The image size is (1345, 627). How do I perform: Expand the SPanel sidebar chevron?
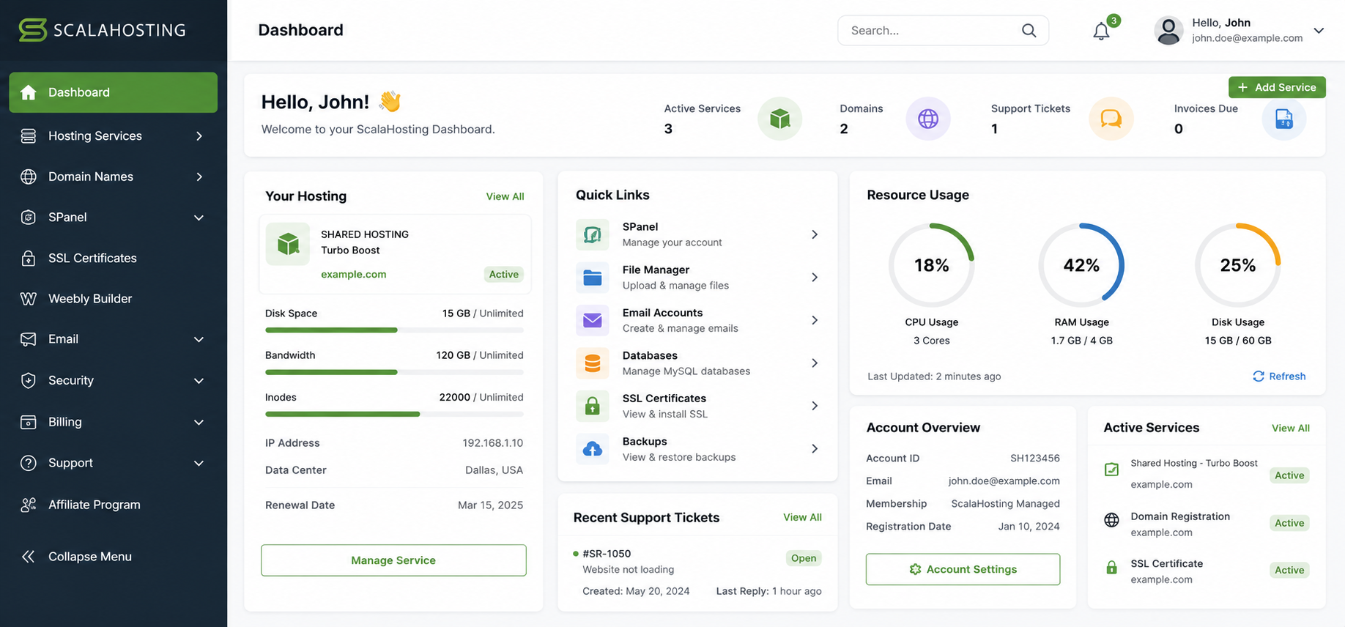[x=199, y=218]
